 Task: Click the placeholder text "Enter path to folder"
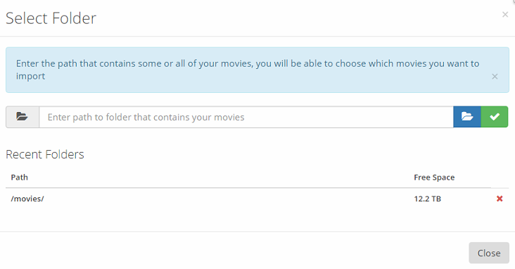tap(89, 117)
